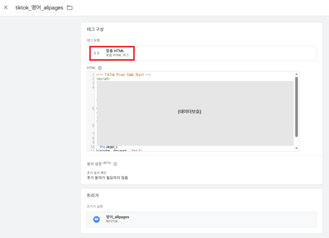Select the 맞춤 HTML tag type label

coord(115,51)
